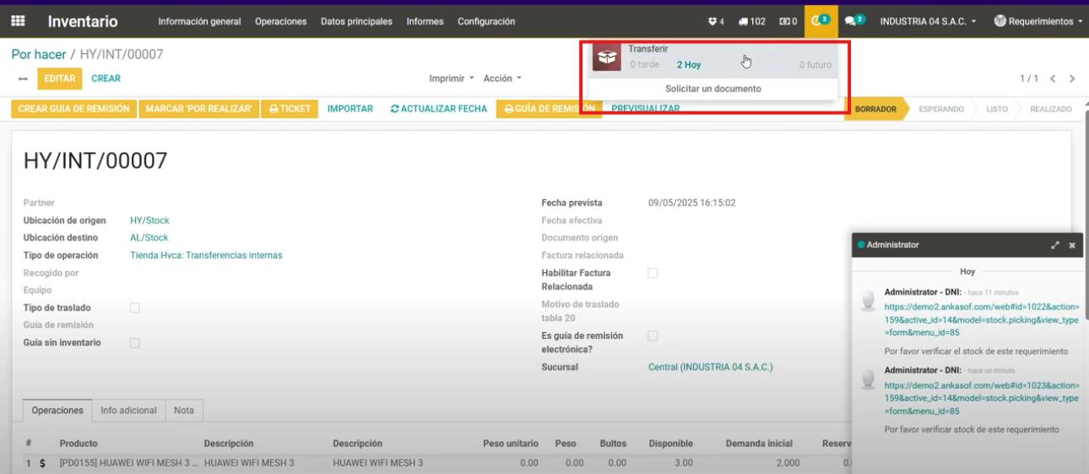The width and height of the screenshot is (1089, 474).
Task: Click the 2 Hoy activities link
Action: (689, 65)
